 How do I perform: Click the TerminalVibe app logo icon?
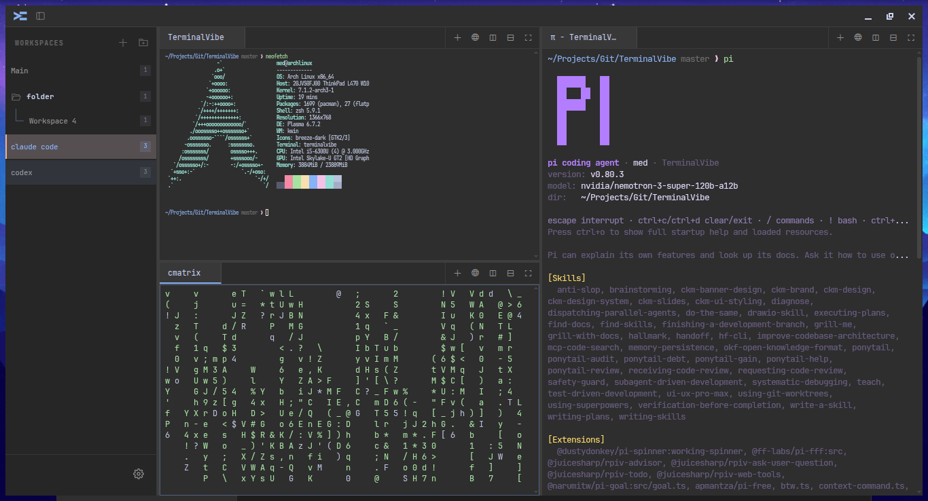pos(20,16)
